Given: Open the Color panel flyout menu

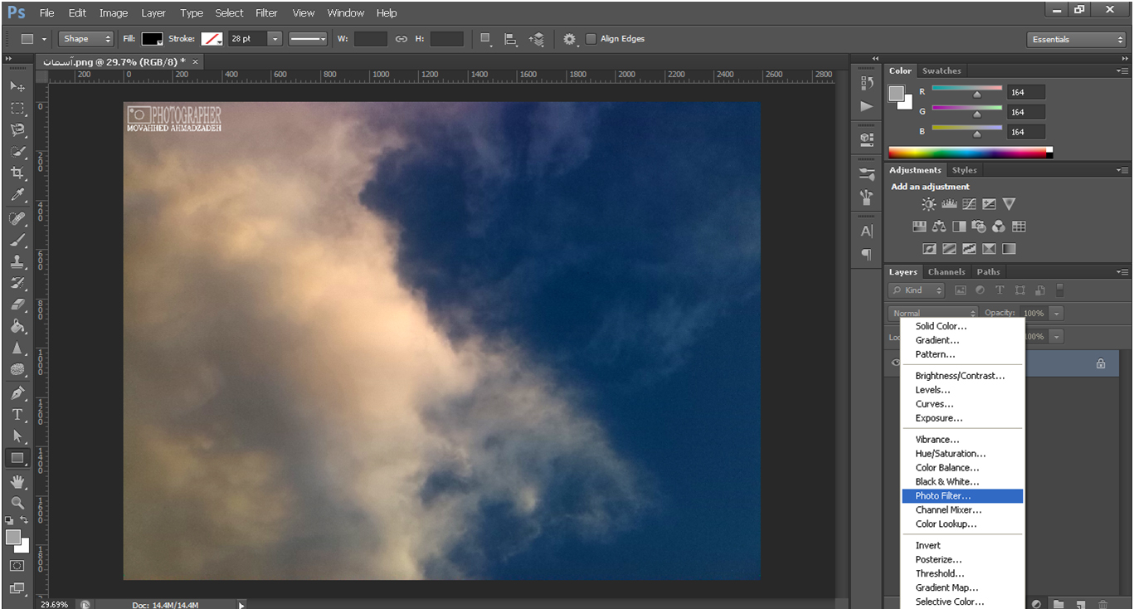Looking at the screenshot, I should [x=1122, y=71].
